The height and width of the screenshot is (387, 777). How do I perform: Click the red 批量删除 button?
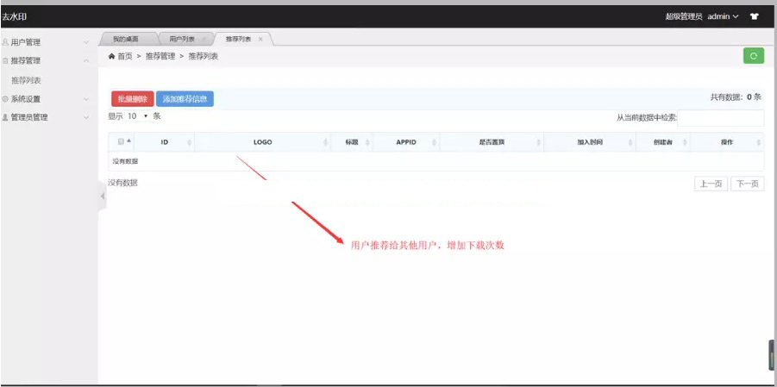click(x=132, y=99)
